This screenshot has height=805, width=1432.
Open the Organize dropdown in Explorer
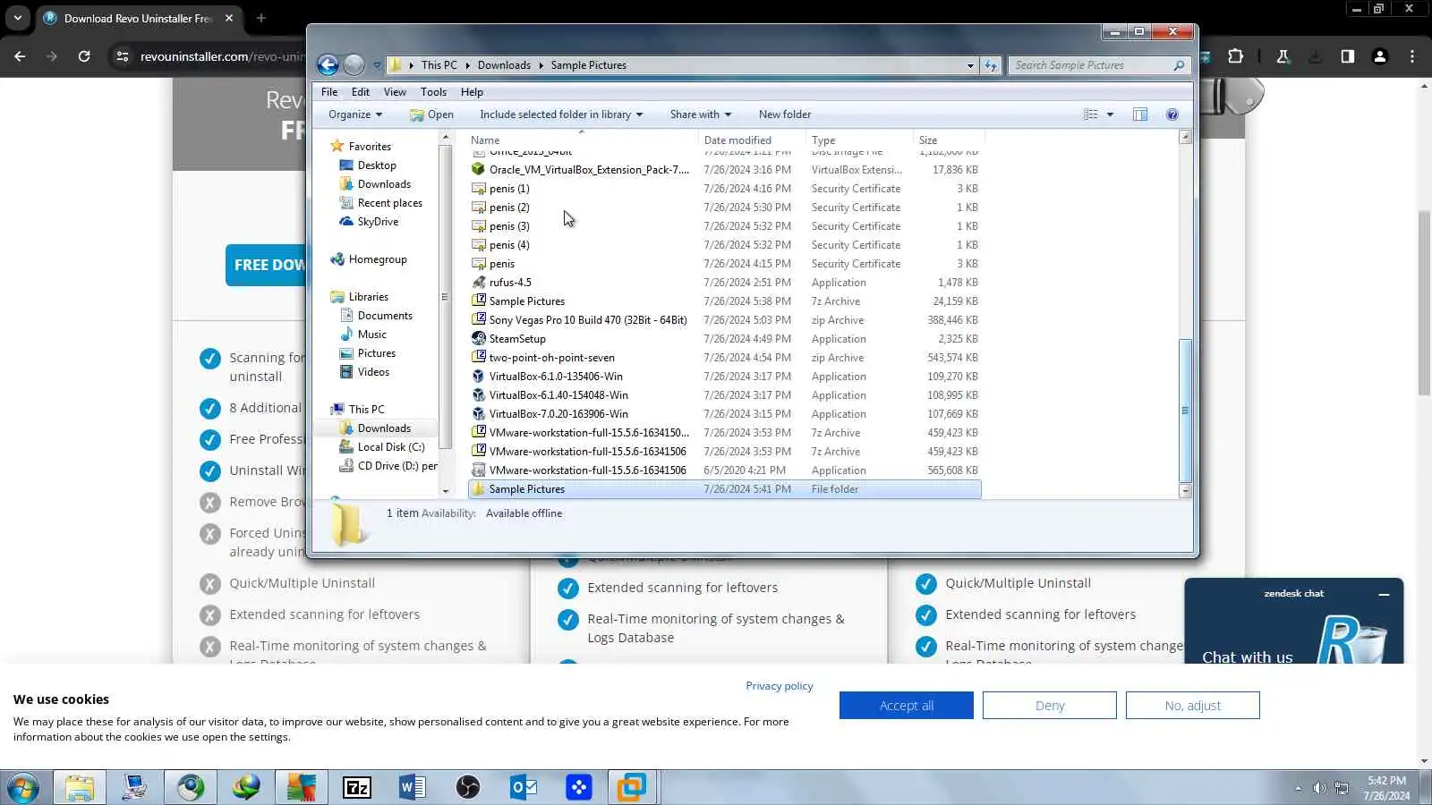[x=355, y=114]
